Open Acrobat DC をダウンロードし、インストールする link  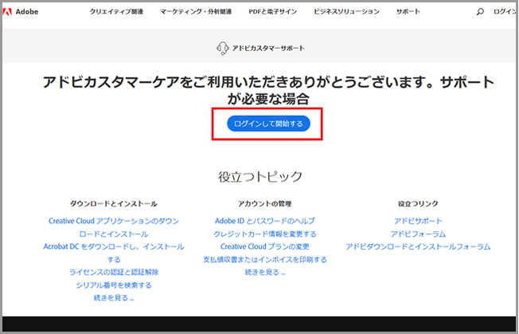(114, 253)
